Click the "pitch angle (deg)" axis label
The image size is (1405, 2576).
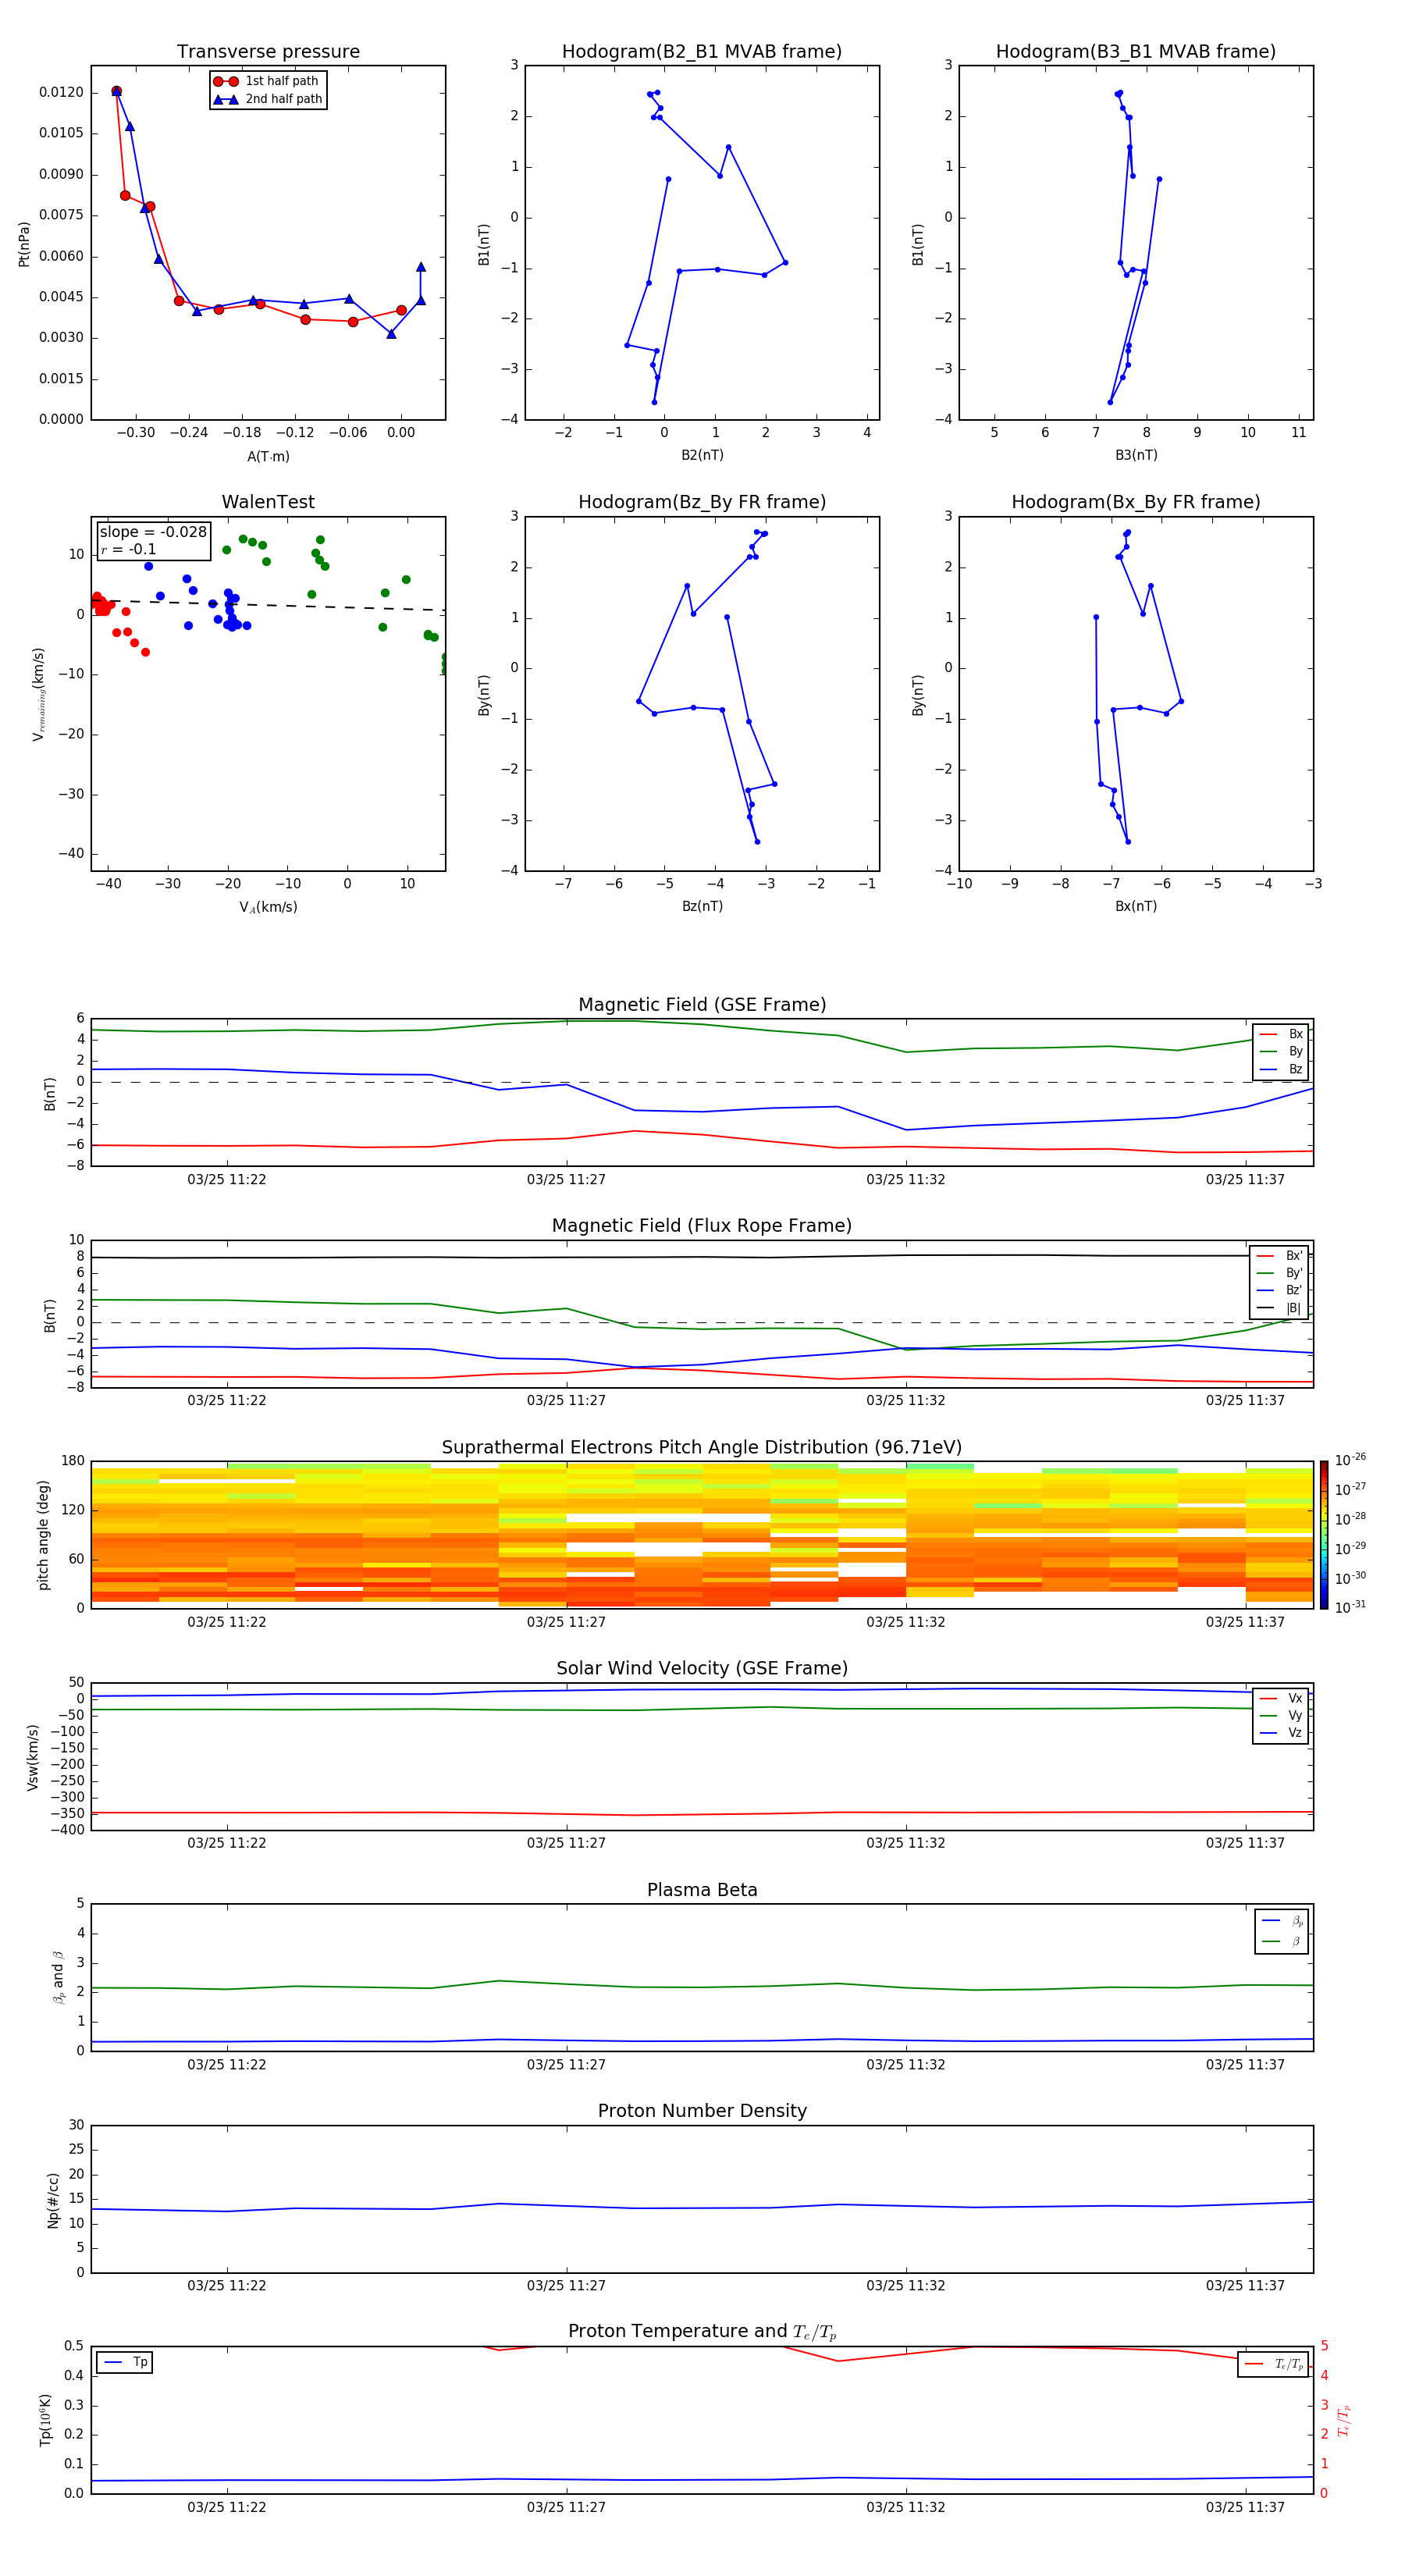click(43, 1534)
